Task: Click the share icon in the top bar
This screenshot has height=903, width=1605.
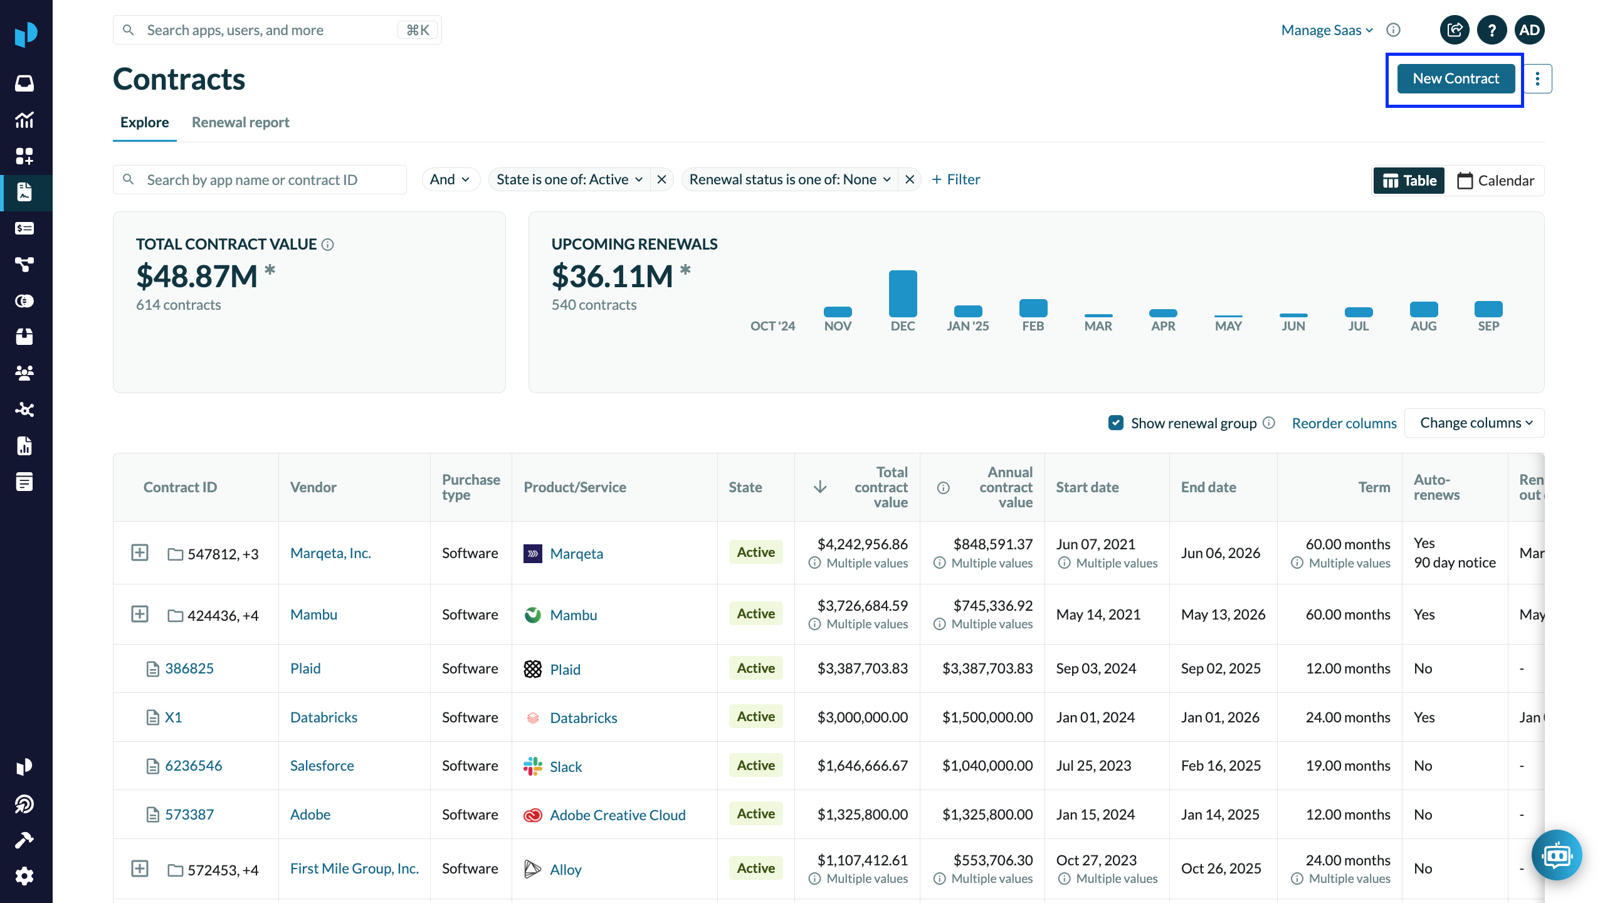Action: click(1455, 30)
